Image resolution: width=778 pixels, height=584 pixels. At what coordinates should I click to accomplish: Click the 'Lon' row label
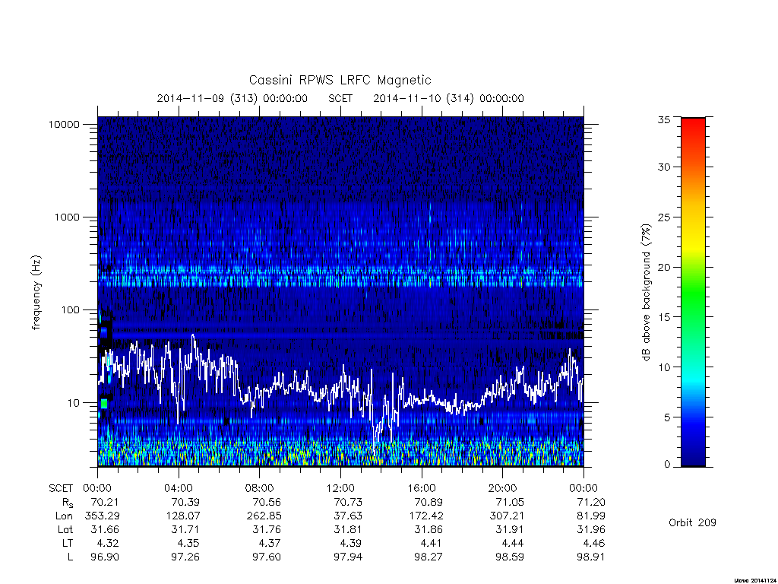[x=64, y=516]
